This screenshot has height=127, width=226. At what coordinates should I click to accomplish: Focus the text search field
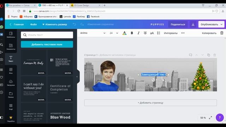47,35
